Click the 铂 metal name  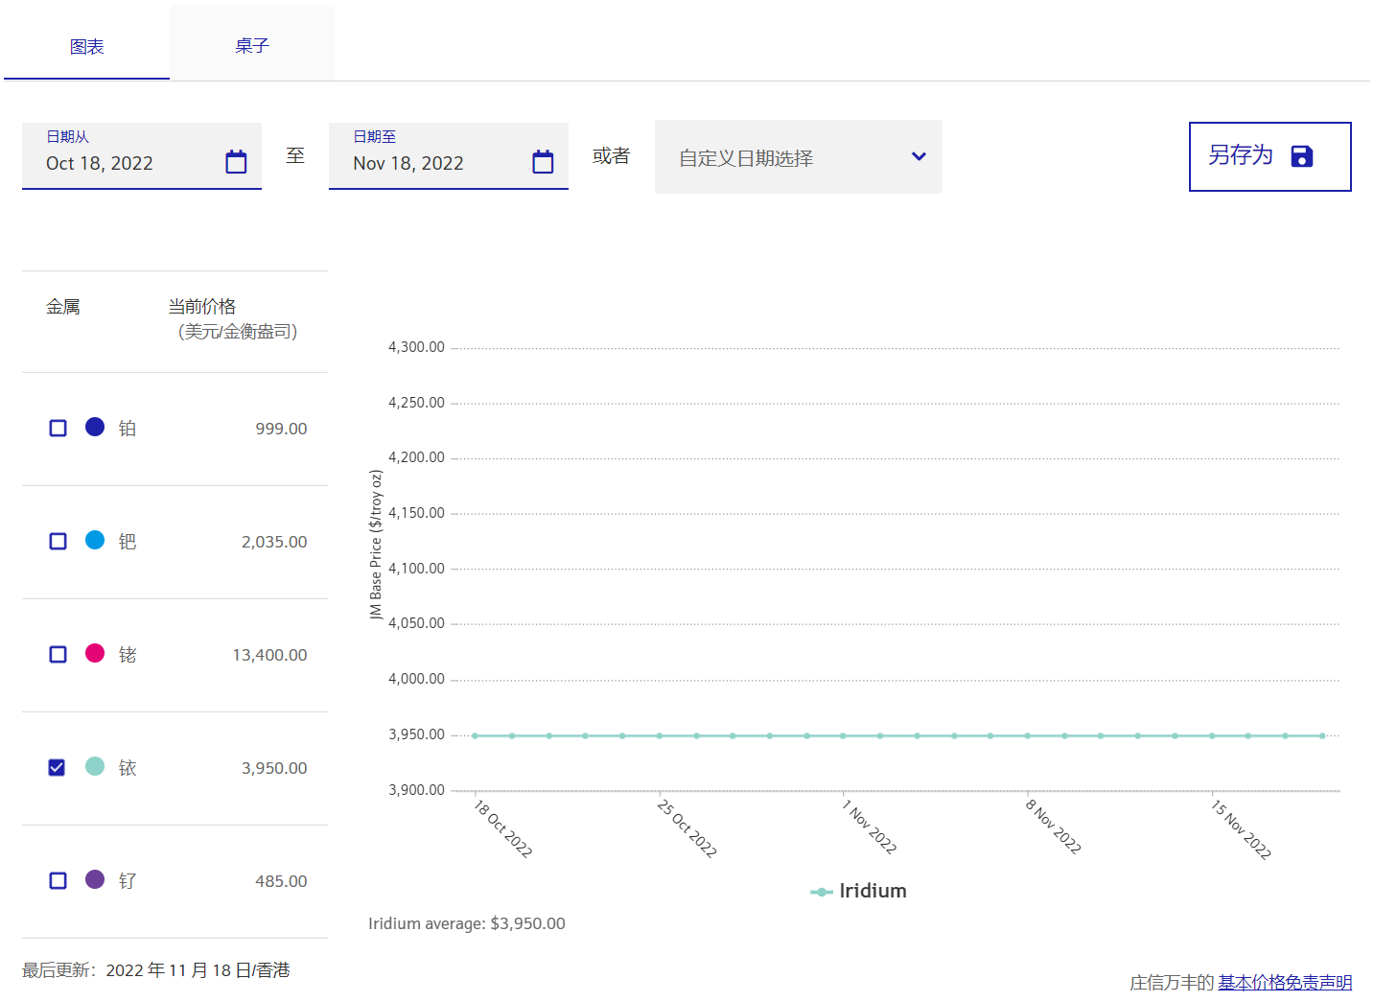128,429
